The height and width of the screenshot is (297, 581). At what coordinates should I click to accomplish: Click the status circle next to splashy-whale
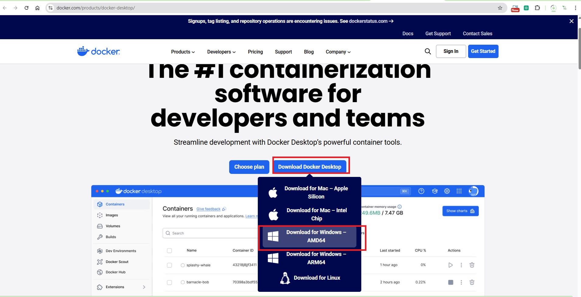click(x=183, y=265)
